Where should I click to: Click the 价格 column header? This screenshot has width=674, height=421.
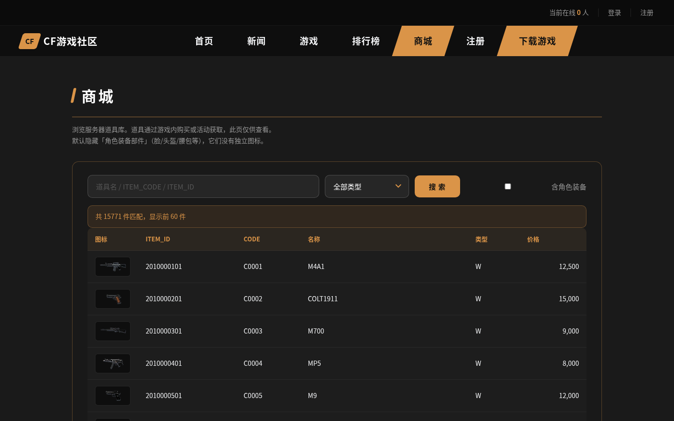click(533, 239)
